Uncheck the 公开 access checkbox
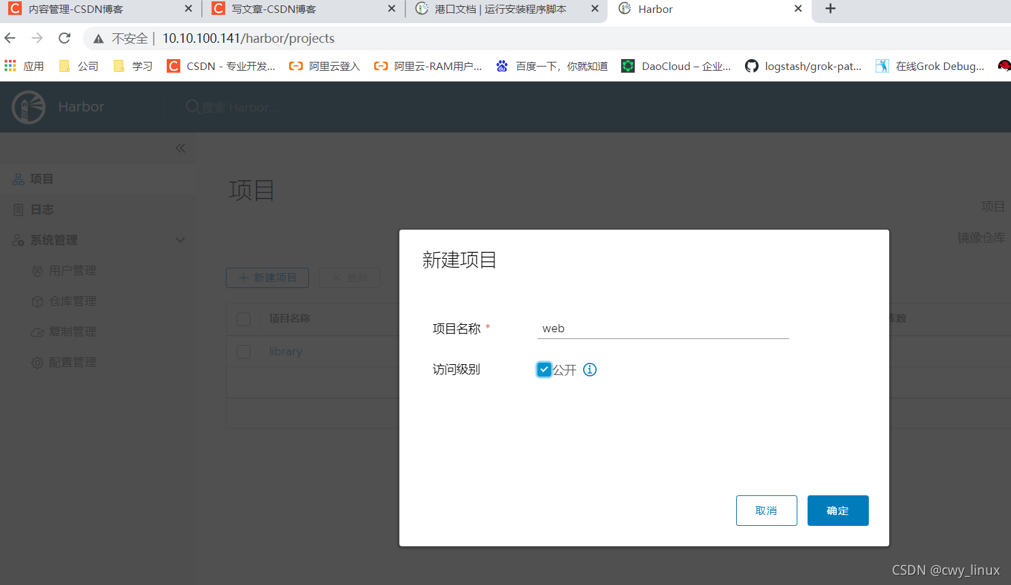Viewport: 1011px width, 585px height. pos(544,370)
